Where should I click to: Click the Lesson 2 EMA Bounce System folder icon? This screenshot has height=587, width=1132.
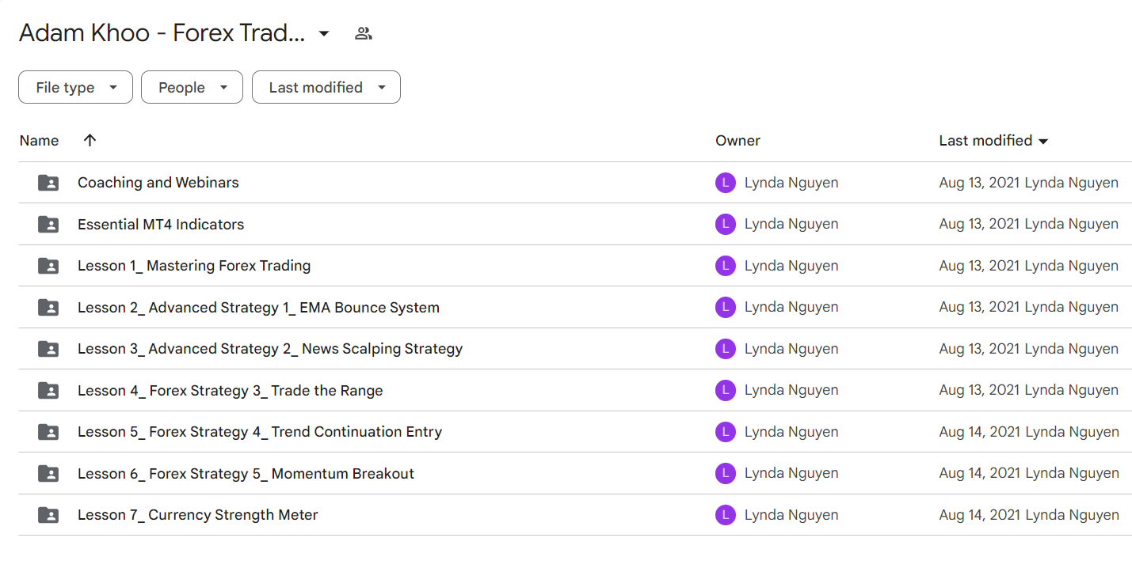pyautogui.click(x=48, y=308)
